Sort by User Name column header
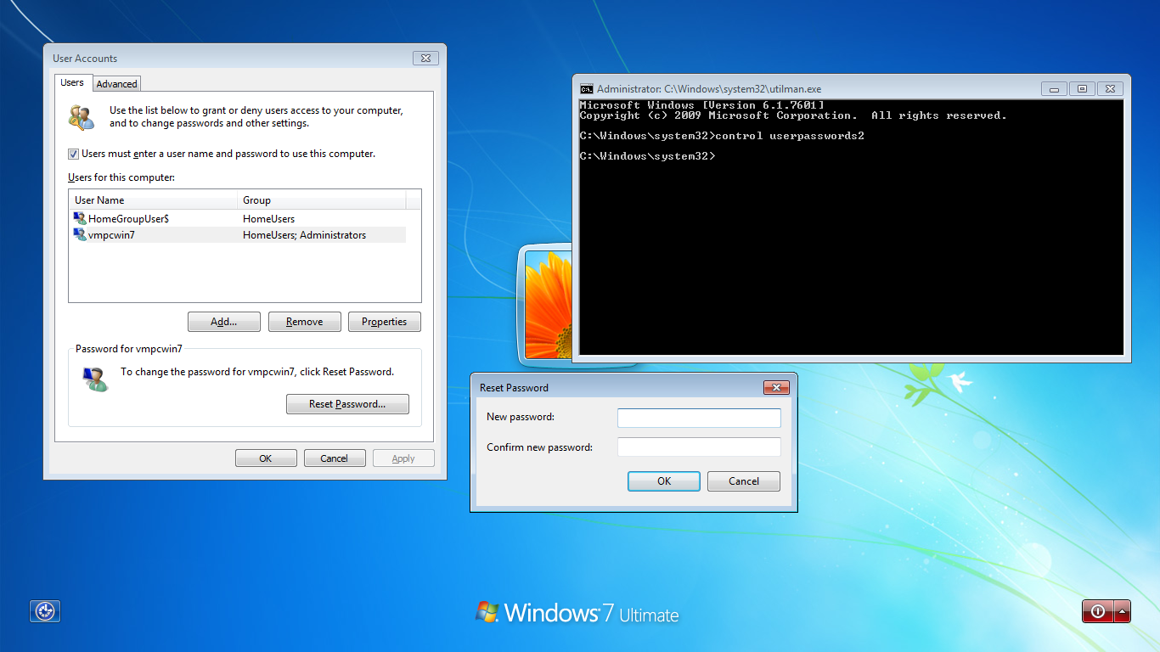 click(153, 200)
